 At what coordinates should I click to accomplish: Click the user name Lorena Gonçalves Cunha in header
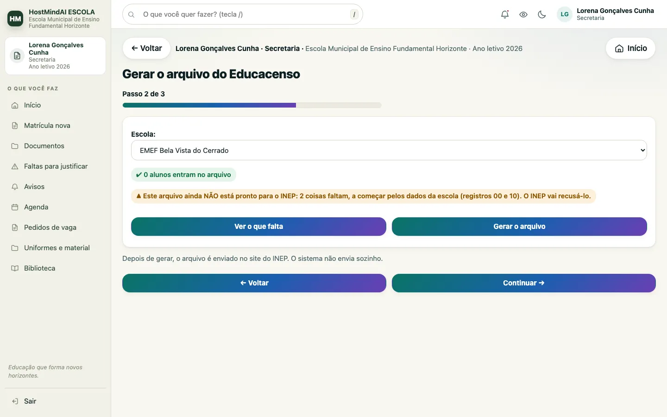click(x=615, y=11)
